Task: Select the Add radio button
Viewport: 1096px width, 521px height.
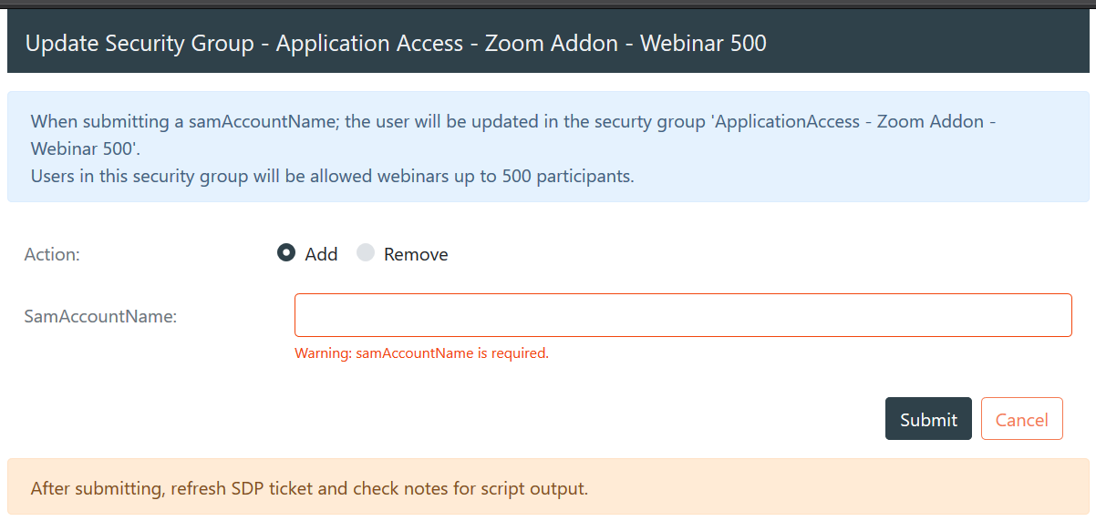Action: (x=286, y=253)
